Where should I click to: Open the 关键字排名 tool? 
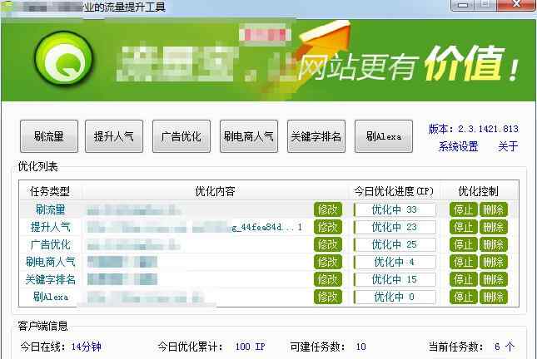pos(316,136)
